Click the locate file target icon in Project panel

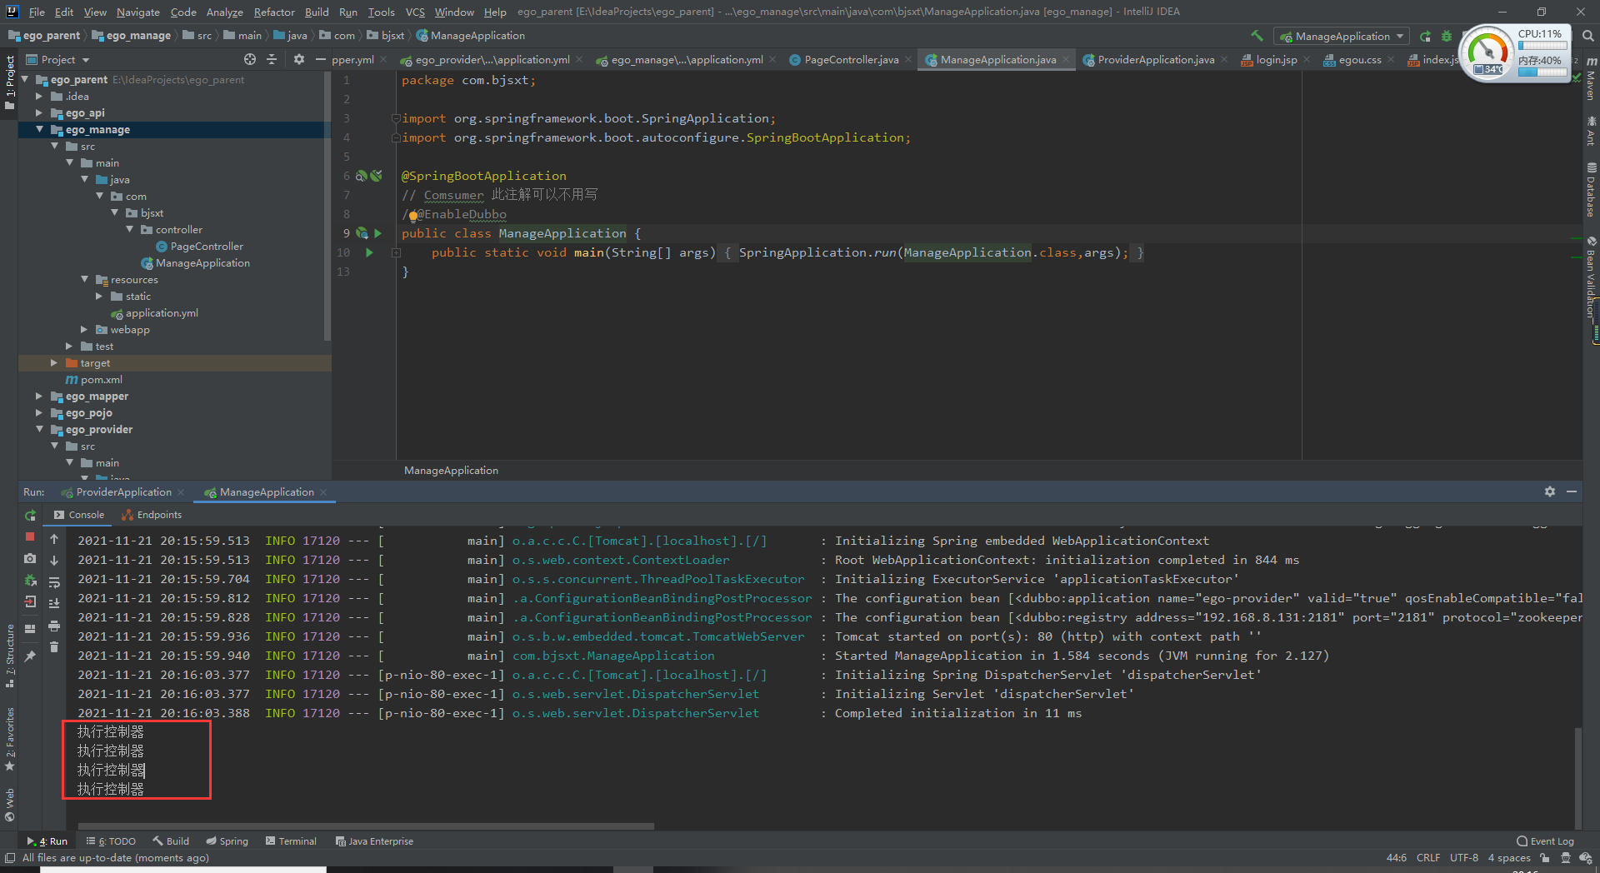[x=250, y=59]
